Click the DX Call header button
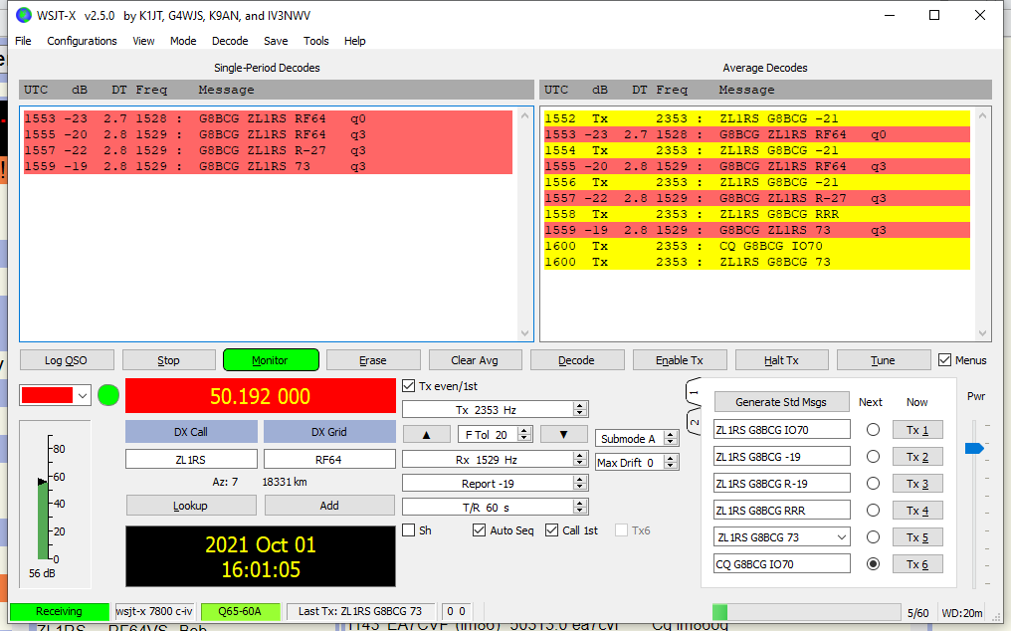 click(x=191, y=432)
